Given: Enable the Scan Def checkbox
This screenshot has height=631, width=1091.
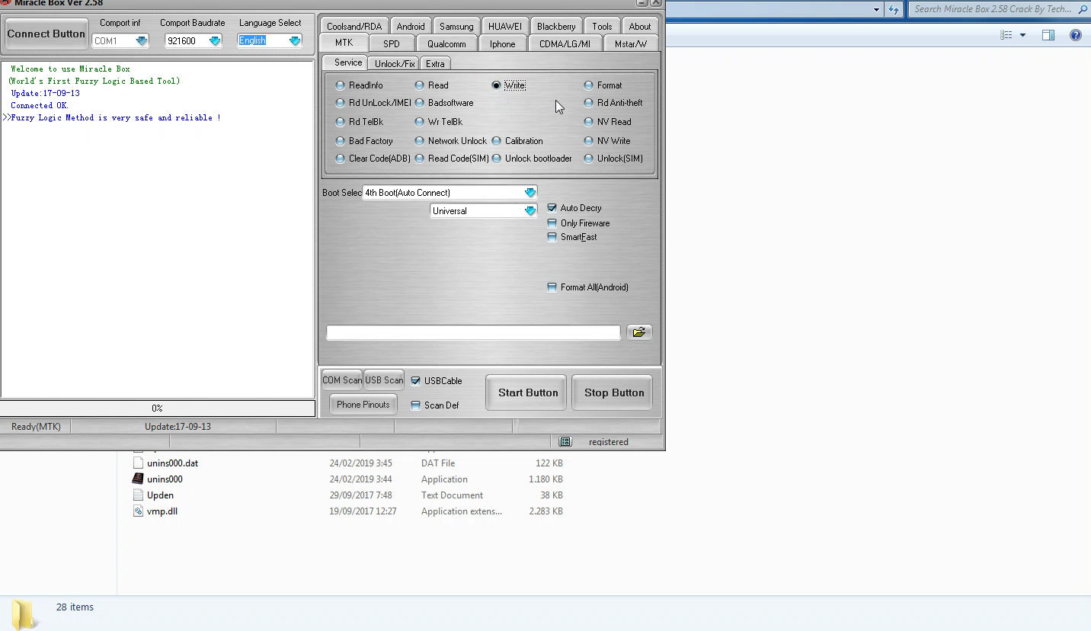Looking at the screenshot, I should [416, 405].
